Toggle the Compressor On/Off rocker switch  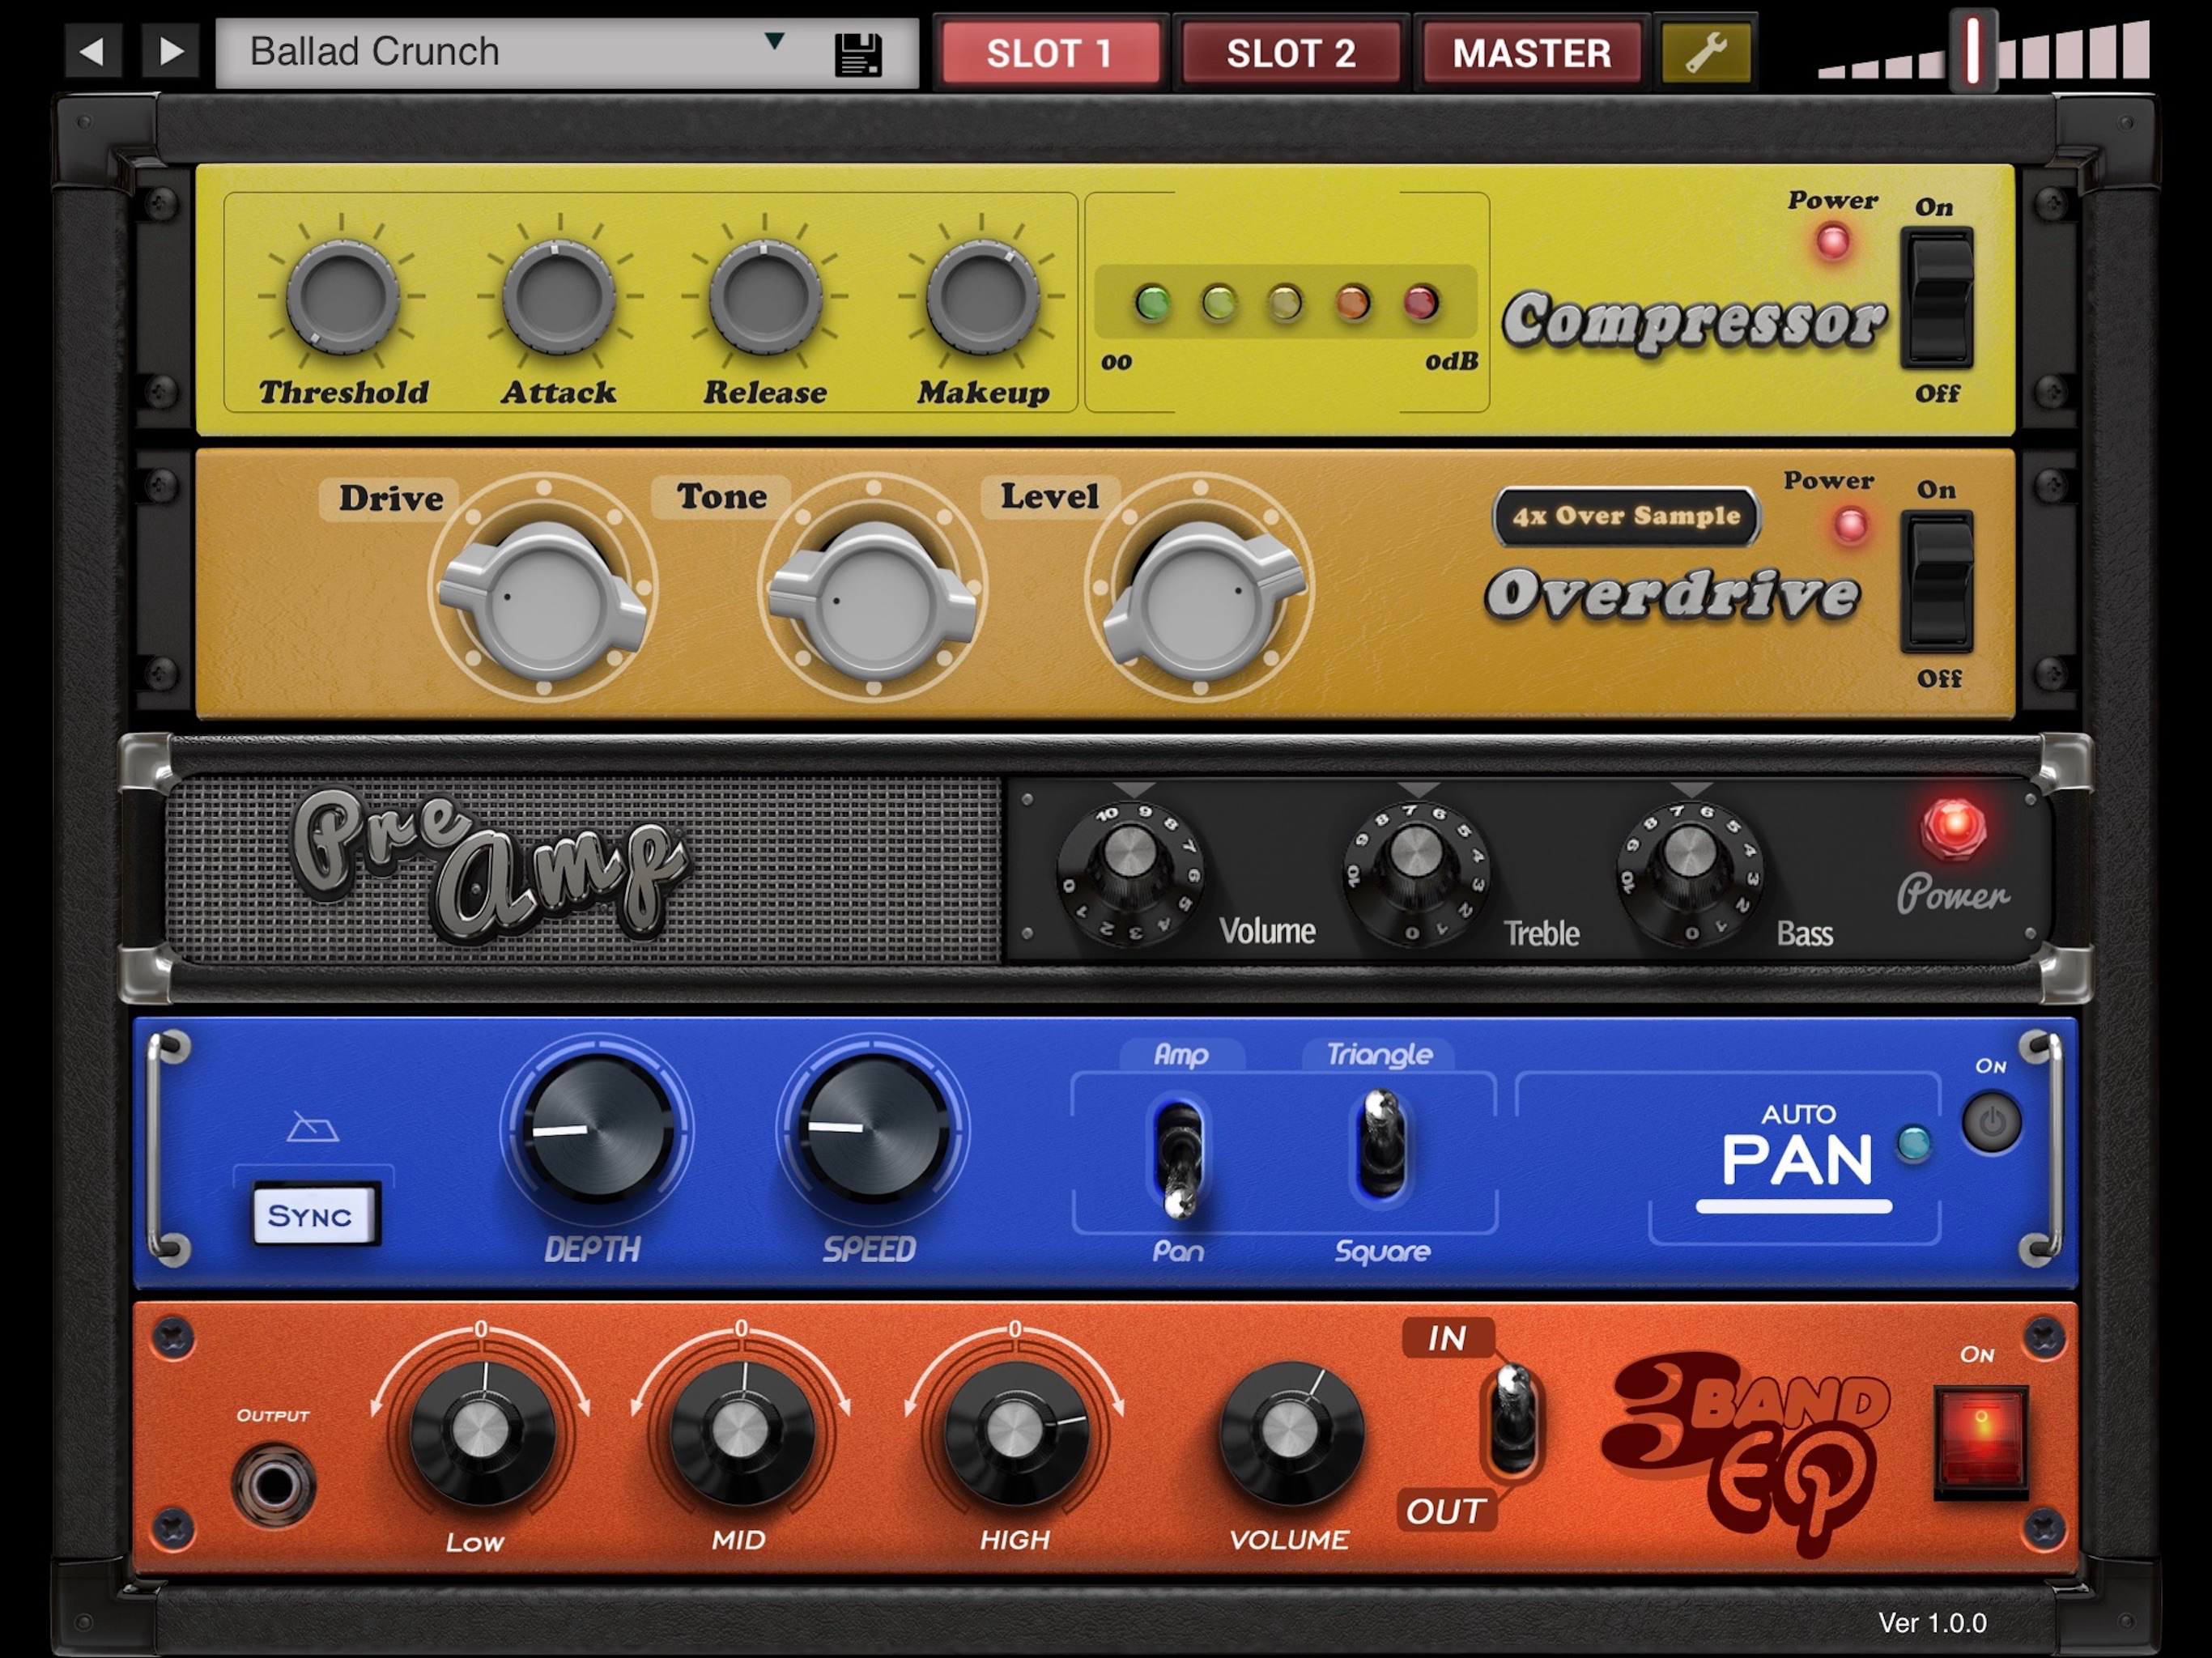coord(1937,298)
